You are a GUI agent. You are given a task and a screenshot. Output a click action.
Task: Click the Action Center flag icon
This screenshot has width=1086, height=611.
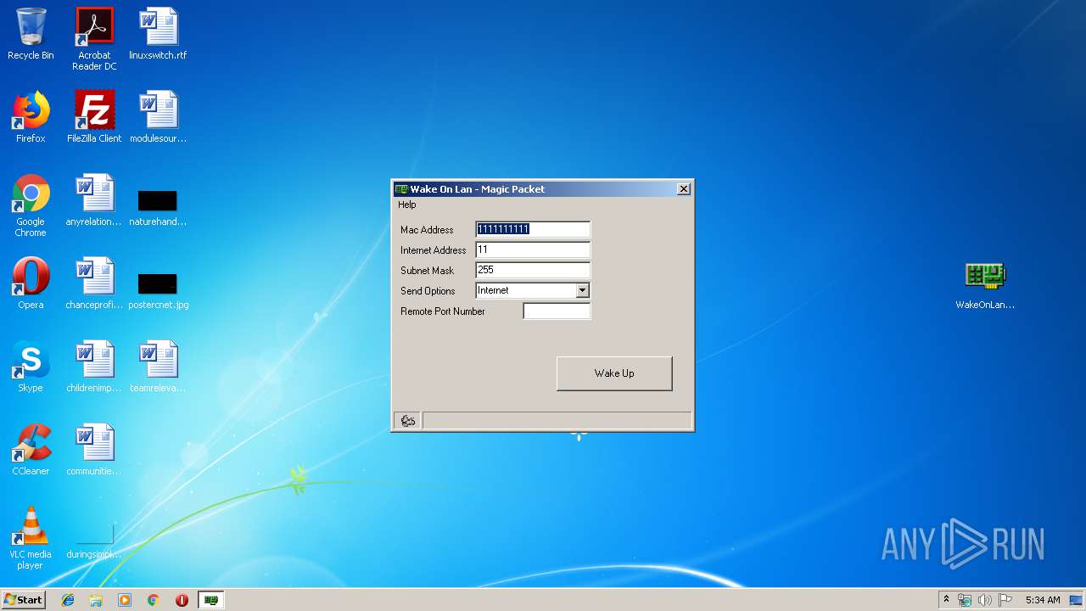click(x=1005, y=600)
